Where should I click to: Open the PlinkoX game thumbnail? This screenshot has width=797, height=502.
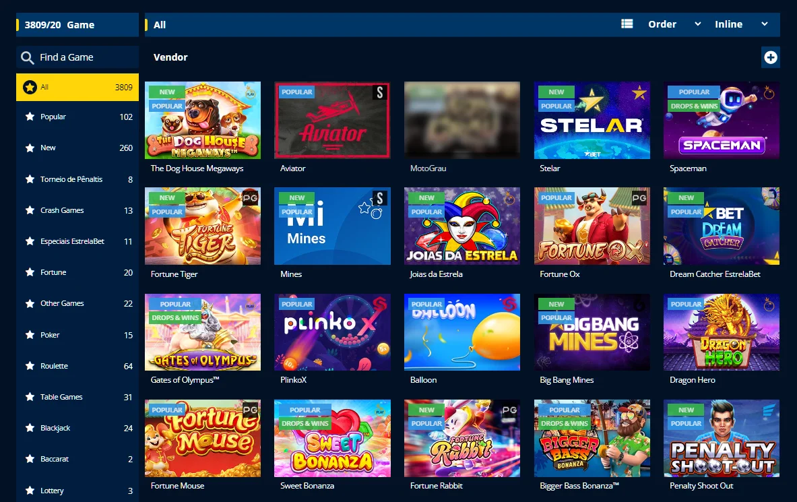(x=332, y=332)
